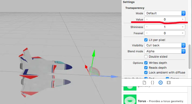Toggle the Lit per pixel checkbox
The image size is (192, 104).
[x=146, y=40]
